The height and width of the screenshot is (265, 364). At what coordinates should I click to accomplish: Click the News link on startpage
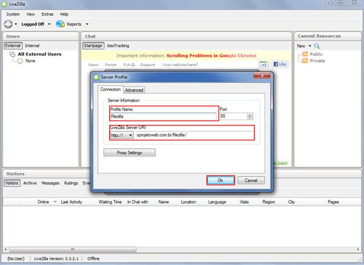(x=93, y=65)
